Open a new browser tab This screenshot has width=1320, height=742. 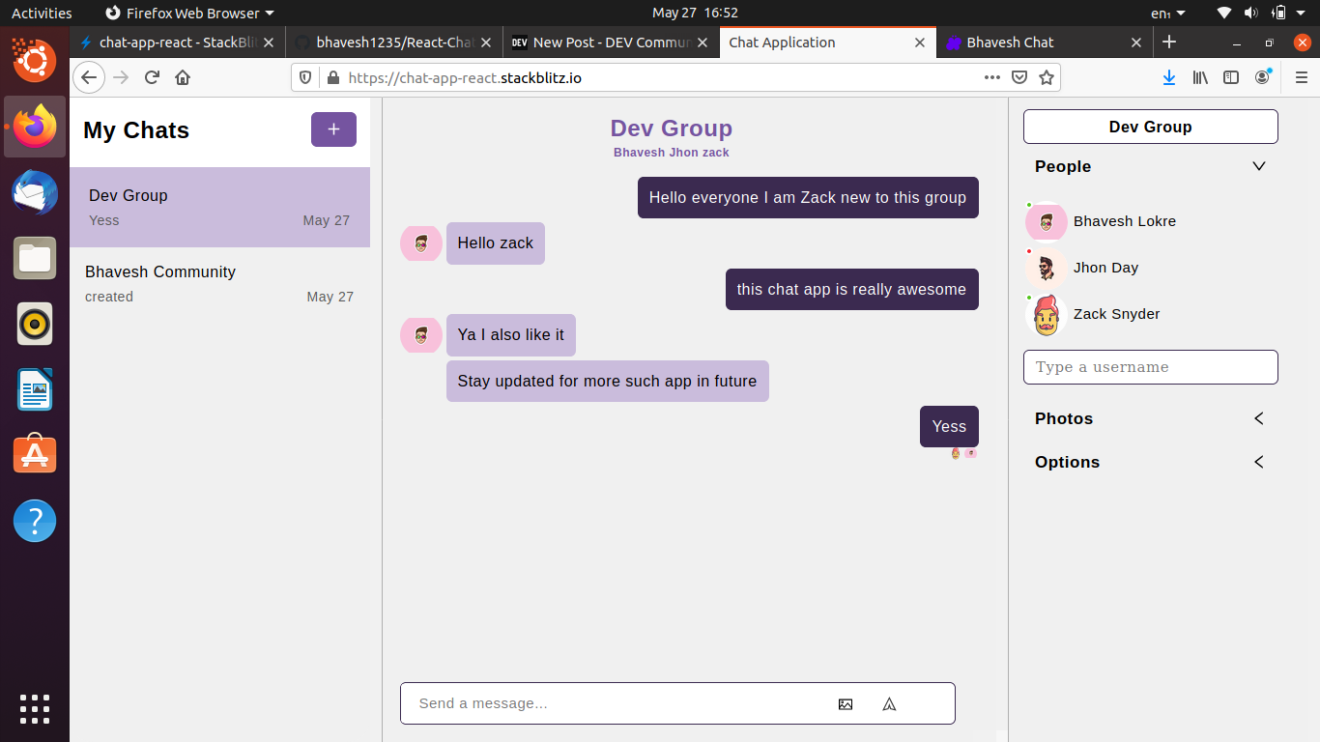pos(1169,42)
